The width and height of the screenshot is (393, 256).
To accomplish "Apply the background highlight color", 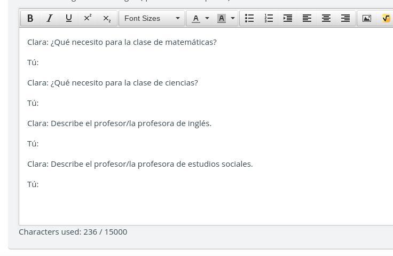I will pyautogui.click(x=222, y=18).
